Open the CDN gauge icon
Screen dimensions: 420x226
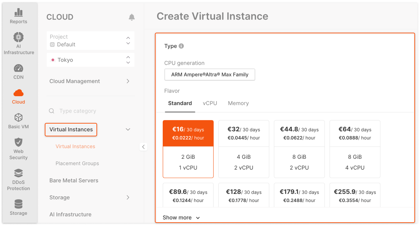pos(18,68)
